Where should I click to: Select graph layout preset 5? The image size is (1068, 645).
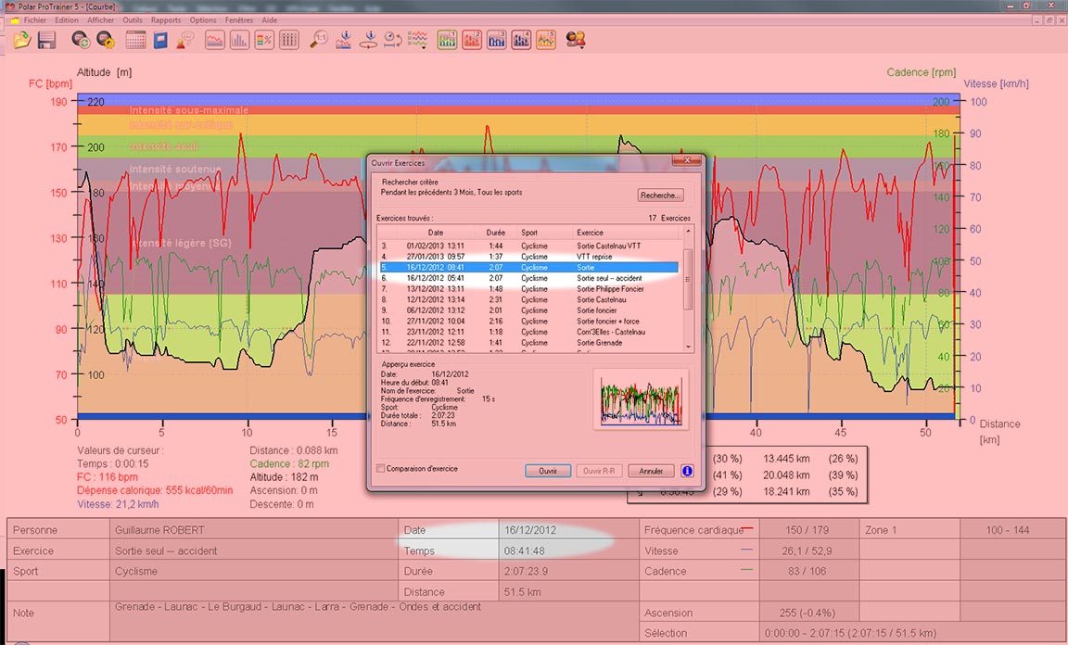pyautogui.click(x=546, y=40)
